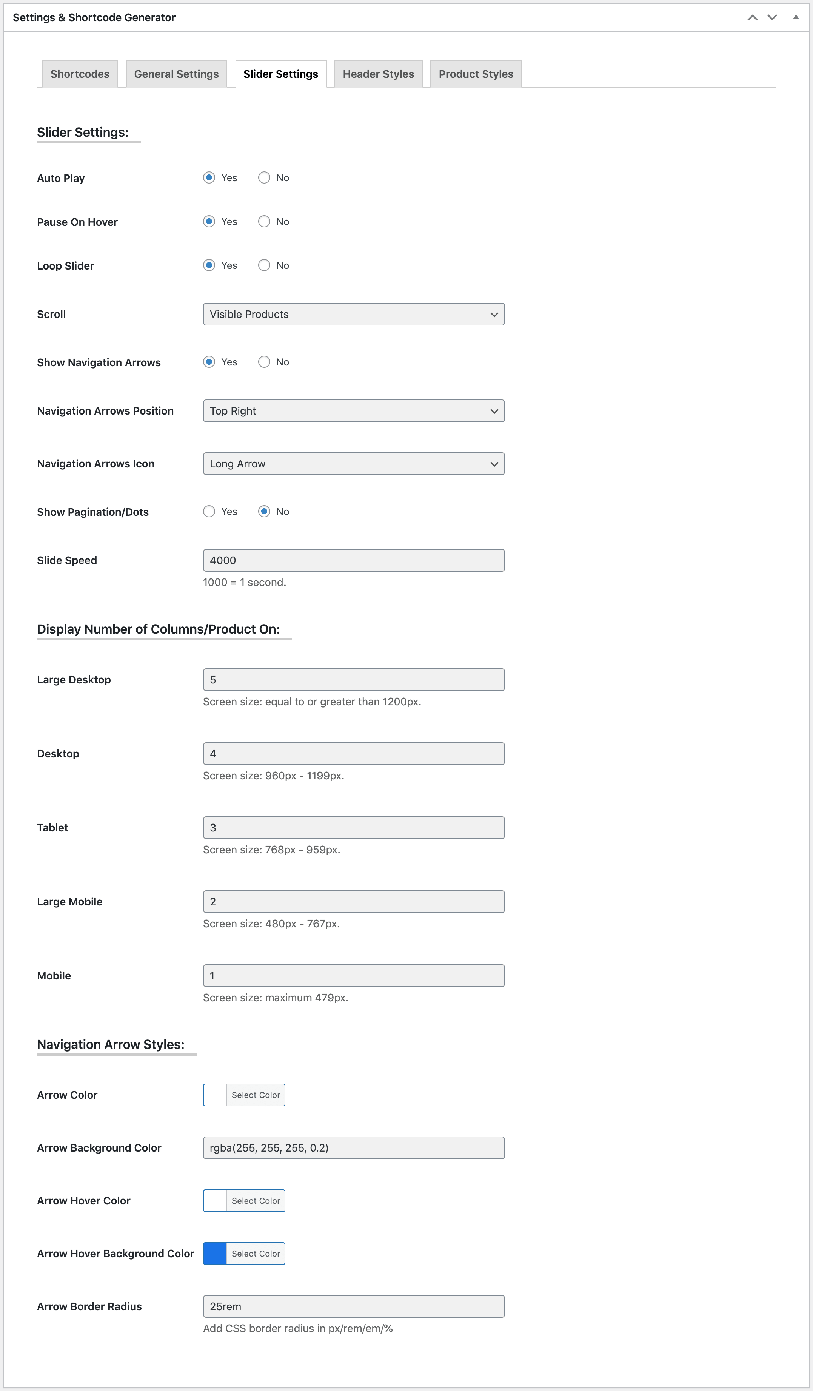Click the Arrow Color swatch
The width and height of the screenshot is (813, 1391).
[215, 1095]
